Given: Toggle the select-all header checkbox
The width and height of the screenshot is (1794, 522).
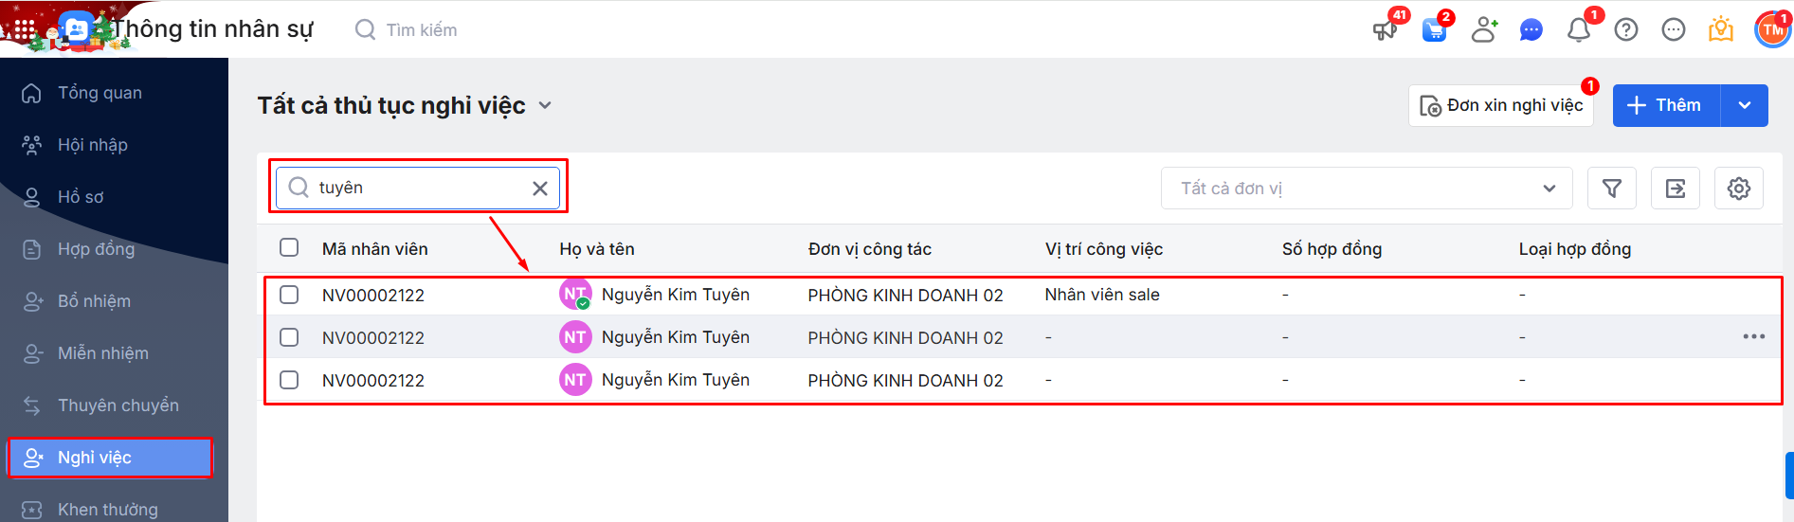Looking at the screenshot, I should coord(289,247).
